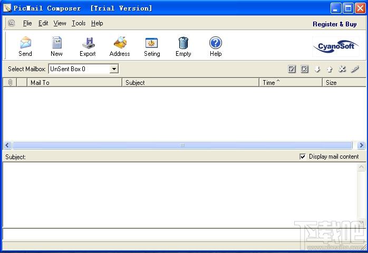Open the Flie menu
Screen dimensions: 368x253
(27, 23)
